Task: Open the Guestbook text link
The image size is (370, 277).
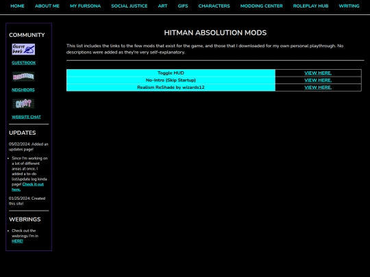Action: pyautogui.click(x=24, y=63)
